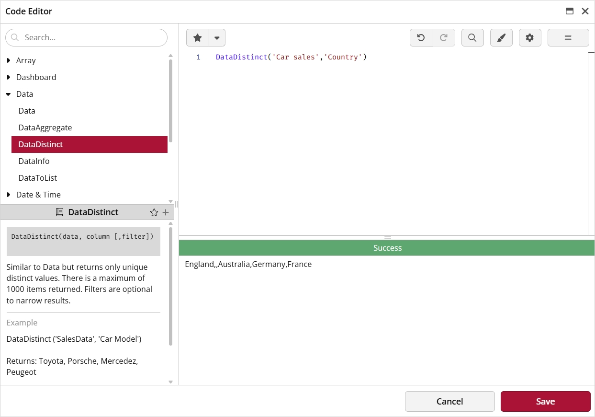Click line number 1 in the gutter

pyautogui.click(x=198, y=57)
